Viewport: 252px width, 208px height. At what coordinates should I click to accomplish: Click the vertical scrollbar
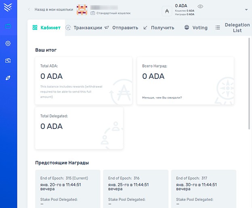click(249, 84)
